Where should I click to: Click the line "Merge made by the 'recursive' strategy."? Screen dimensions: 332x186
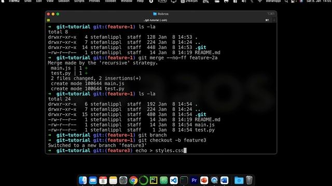pyautogui.click(x=103, y=63)
